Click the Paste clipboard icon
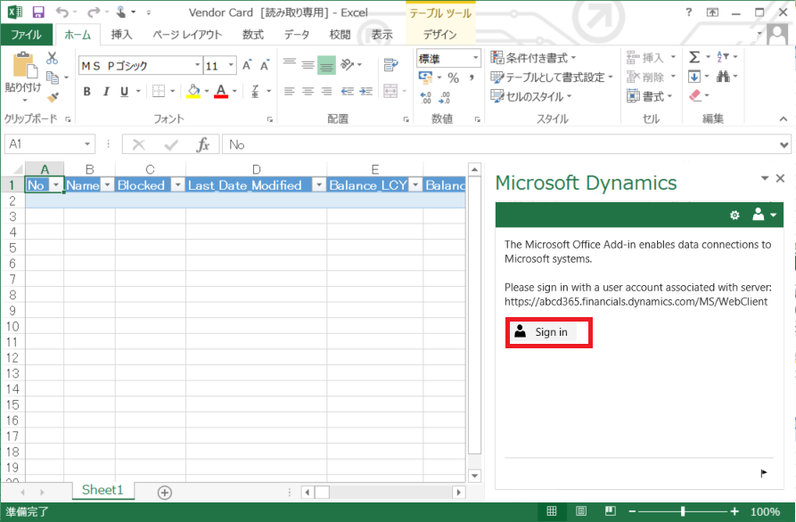Screen dimensions: 796x522 click(x=23, y=66)
